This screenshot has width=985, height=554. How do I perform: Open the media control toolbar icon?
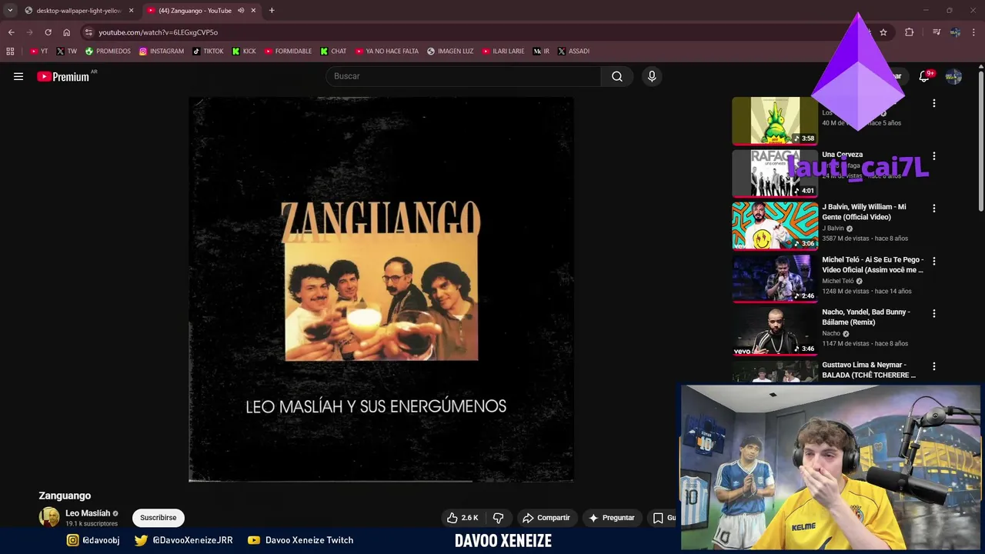(x=937, y=32)
